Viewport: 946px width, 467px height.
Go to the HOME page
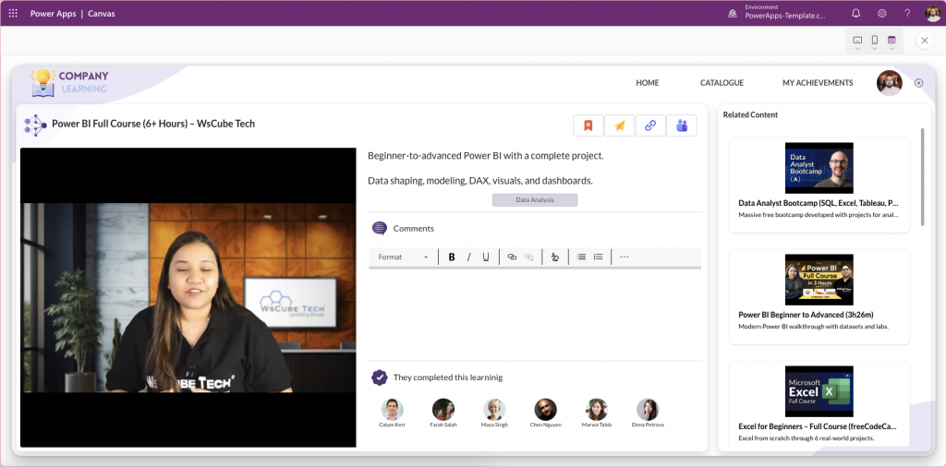(648, 82)
